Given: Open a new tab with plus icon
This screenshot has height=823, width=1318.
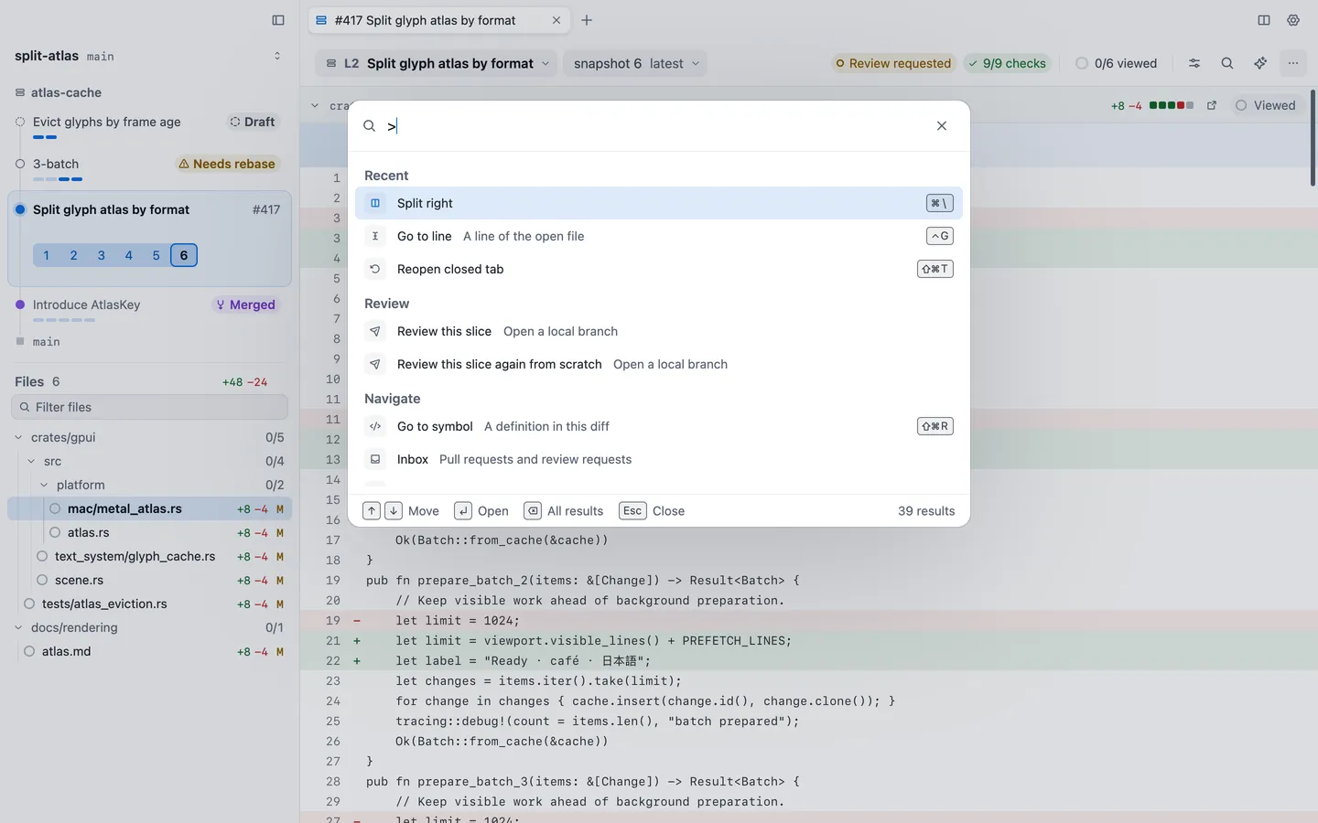Looking at the screenshot, I should [587, 20].
